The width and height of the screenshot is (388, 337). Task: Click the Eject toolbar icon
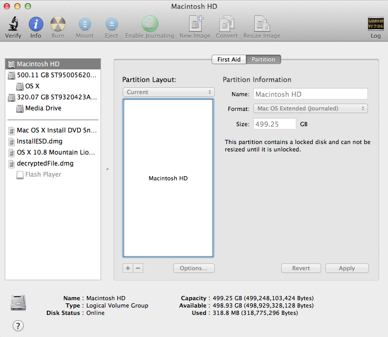pos(112,24)
